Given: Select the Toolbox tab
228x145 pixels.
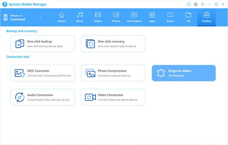Looking at the screenshot, I should pyautogui.click(x=207, y=18).
